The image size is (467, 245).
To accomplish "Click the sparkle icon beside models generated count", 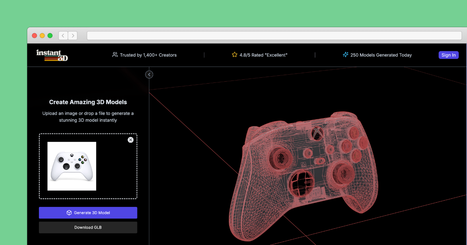I will point(346,55).
